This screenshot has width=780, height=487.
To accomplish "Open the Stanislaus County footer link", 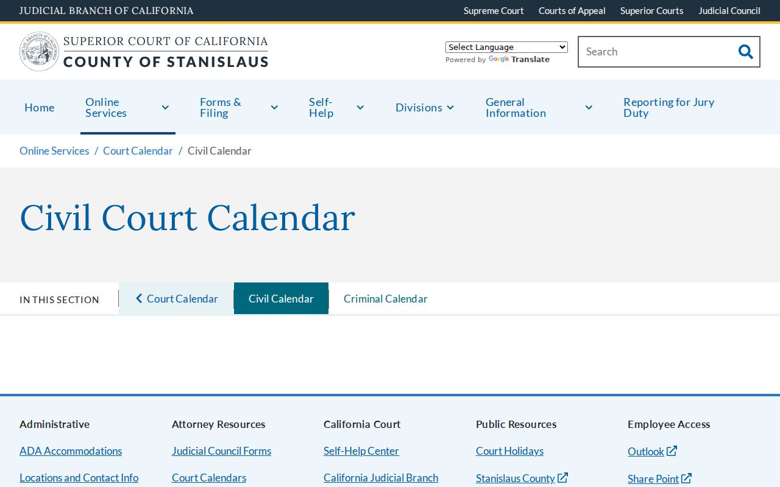I will coord(516,478).
